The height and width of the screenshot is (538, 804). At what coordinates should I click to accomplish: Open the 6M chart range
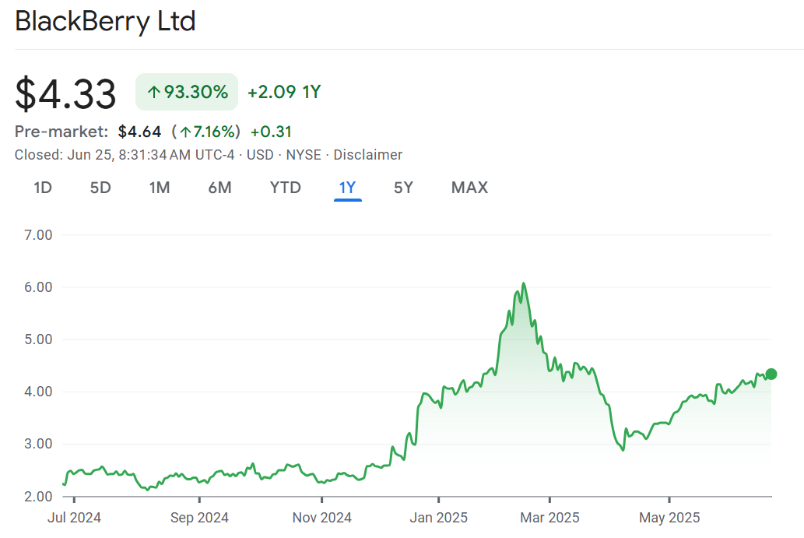(219, 188)
